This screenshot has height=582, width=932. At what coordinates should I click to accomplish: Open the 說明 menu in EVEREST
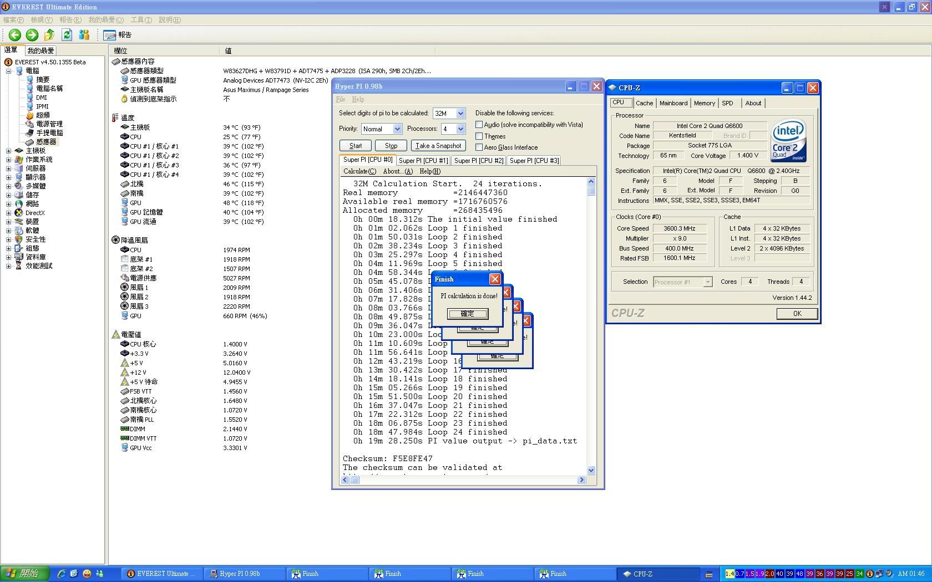169,20
